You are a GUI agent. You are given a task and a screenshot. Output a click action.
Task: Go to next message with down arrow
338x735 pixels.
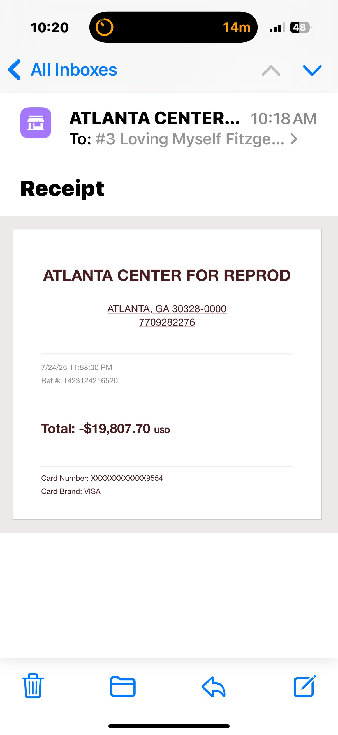pyautogui.click(x=312, y=70)
